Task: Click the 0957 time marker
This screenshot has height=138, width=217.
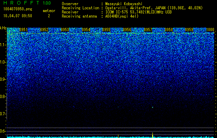Action: tap(148, 30)
